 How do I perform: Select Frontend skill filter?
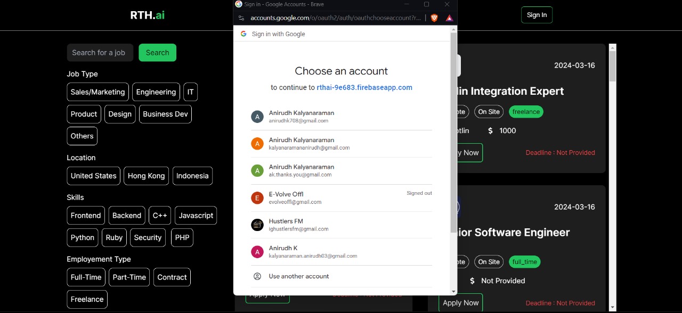tap(86, 216)
